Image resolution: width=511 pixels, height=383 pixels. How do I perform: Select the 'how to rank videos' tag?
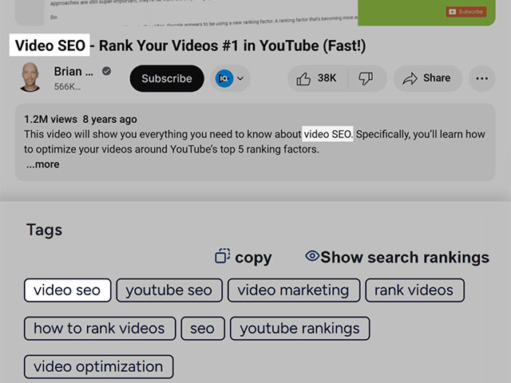tap(100, 328)
